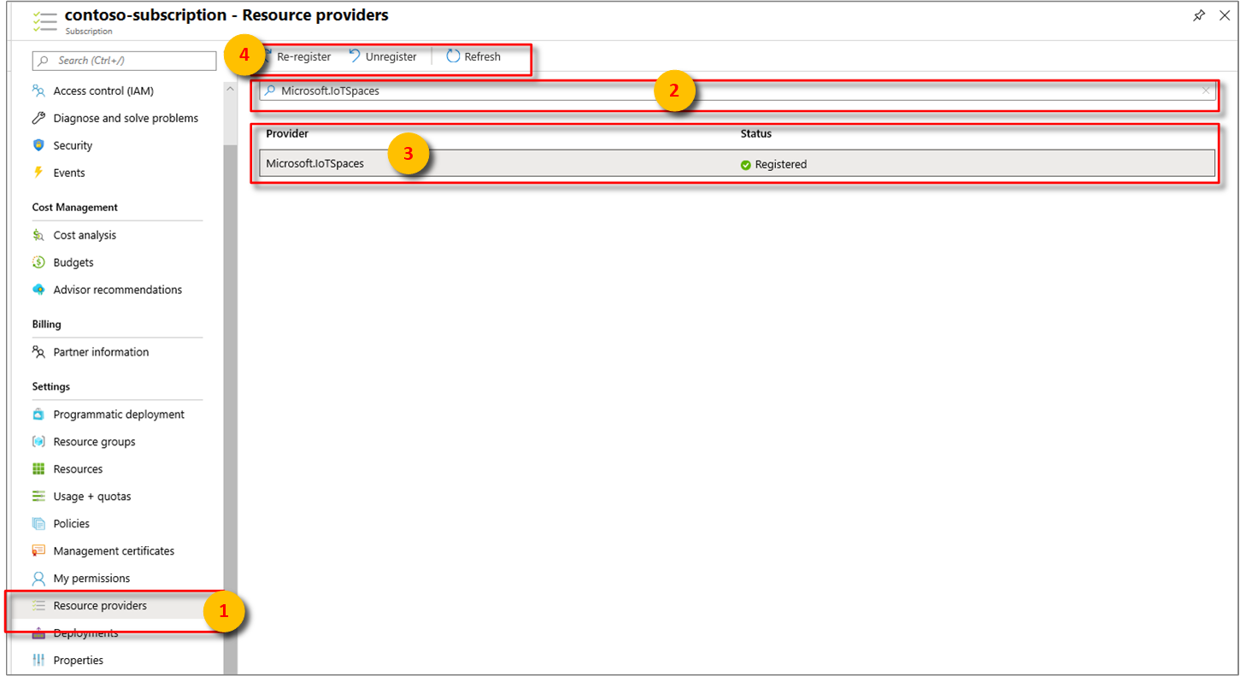This screenshot has width=1240, height=676.
Task: Click the Resource groups icon
Action: [x=38, y=442]
